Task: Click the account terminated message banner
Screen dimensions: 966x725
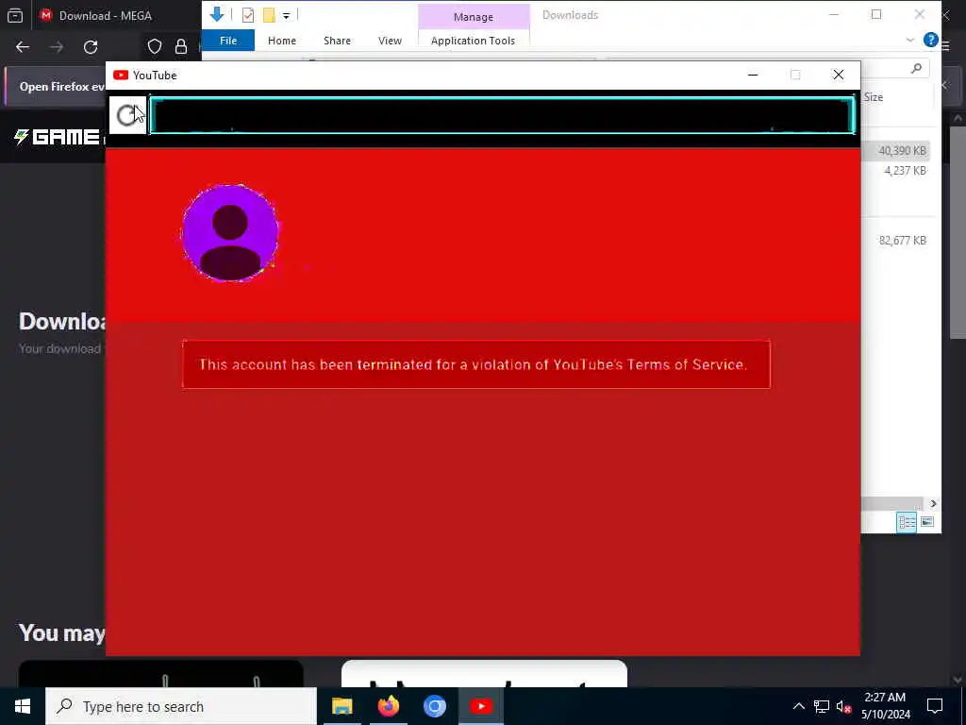Action: [476, 364]
